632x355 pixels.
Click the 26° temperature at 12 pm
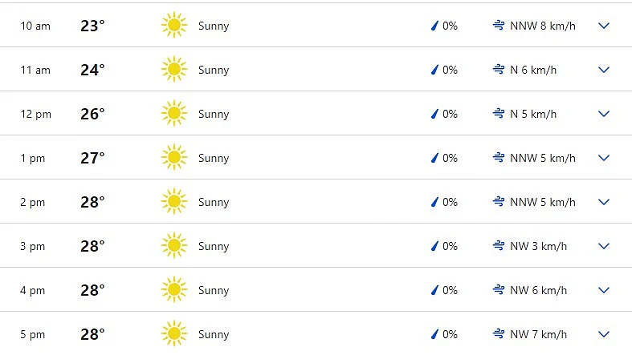[92, 114]
